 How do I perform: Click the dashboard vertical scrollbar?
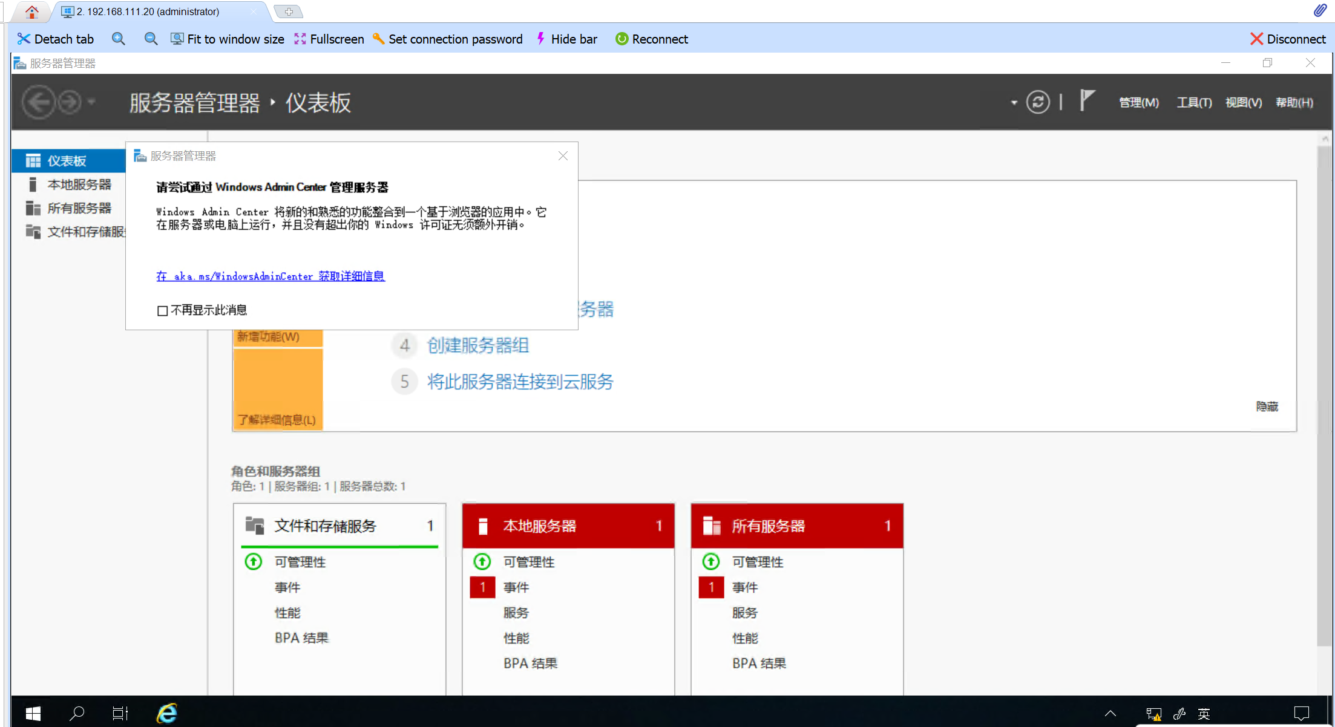tap(1325, 396)
